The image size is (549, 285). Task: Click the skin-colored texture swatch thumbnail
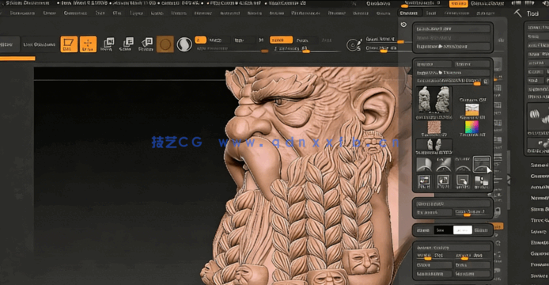coord(434,127)
